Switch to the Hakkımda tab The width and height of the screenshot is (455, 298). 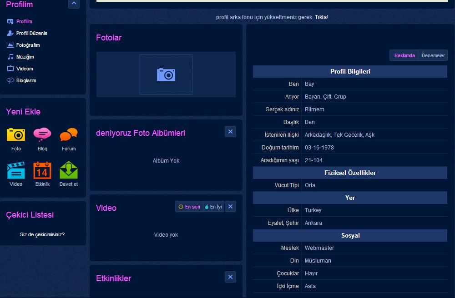404,55
